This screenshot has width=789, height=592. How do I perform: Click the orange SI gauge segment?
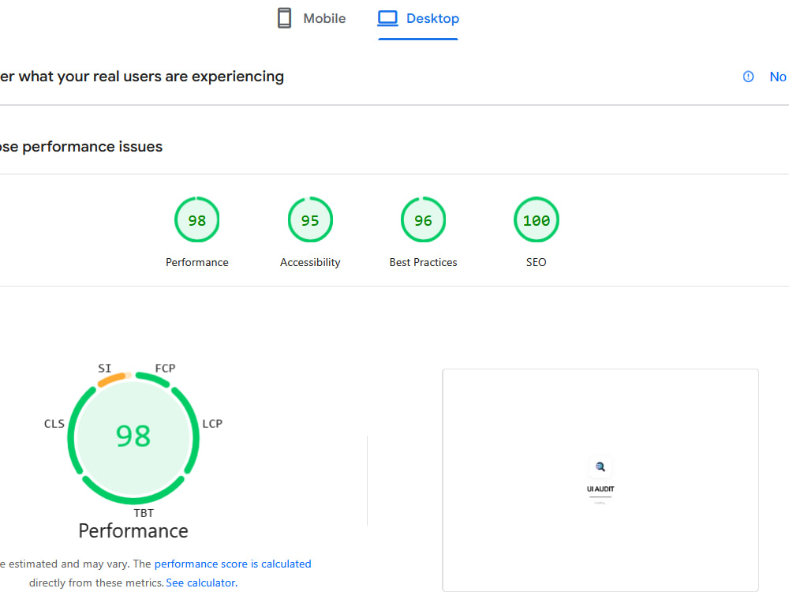pyautogui.click(x=112, y=380)
